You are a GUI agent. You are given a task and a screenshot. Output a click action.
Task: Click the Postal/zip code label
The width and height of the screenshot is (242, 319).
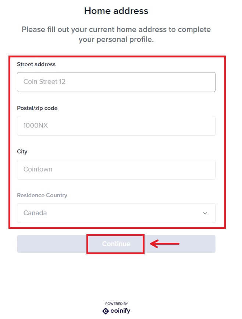(36, 108)
